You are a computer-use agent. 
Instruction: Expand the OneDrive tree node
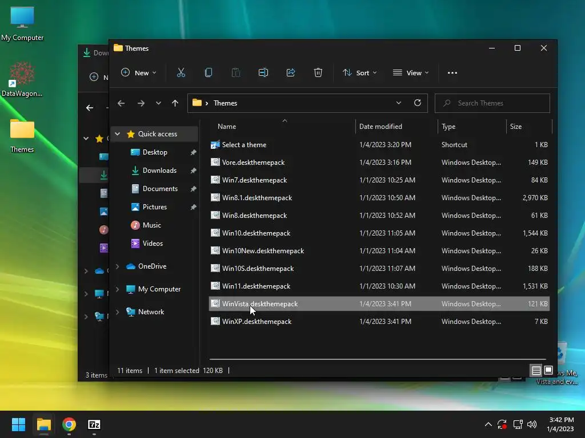point(118,266)
